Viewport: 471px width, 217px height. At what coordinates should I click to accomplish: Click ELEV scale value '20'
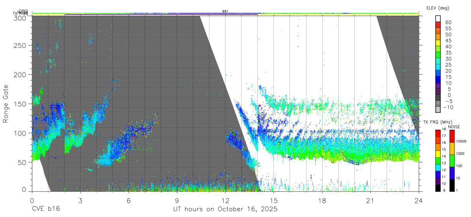[448, 71]
